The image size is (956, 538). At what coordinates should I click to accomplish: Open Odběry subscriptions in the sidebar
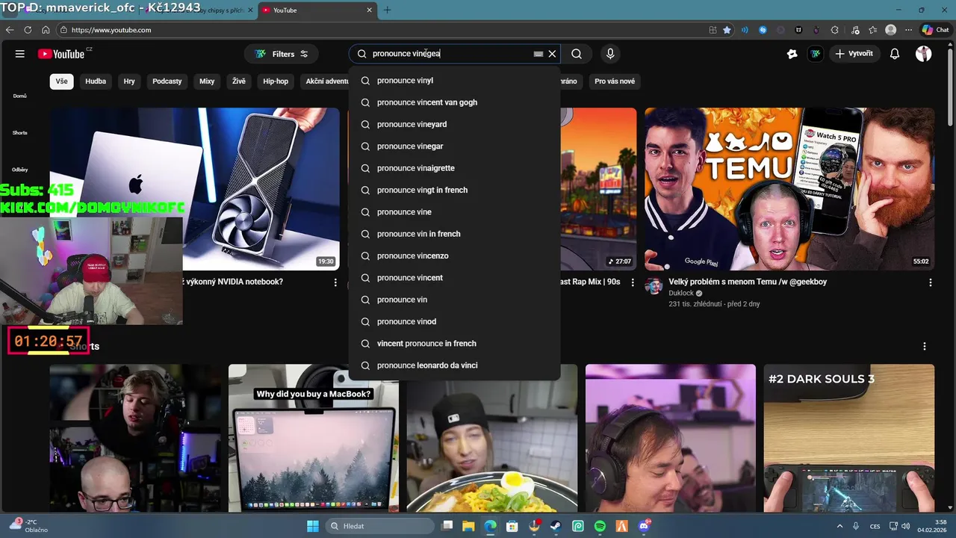pos(19,170)
